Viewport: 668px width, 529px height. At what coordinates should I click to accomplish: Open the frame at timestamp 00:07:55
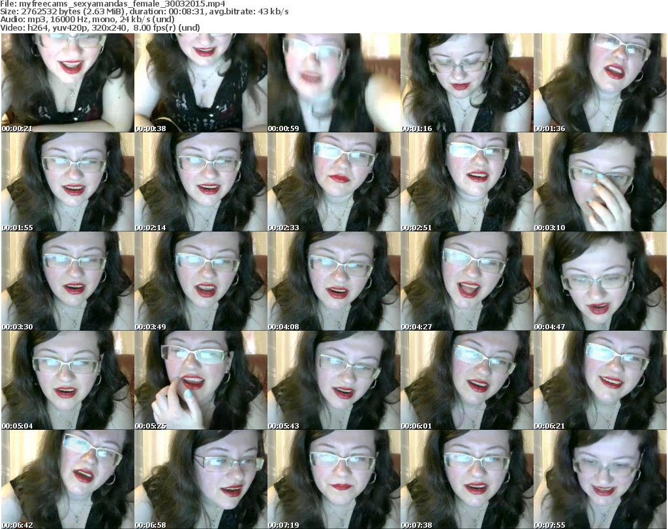[x=600, y=479]
